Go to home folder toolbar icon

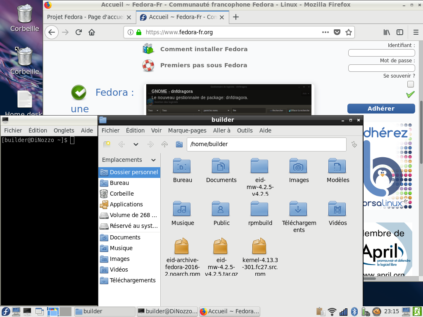pyautogui.click(x=179, y=144)
